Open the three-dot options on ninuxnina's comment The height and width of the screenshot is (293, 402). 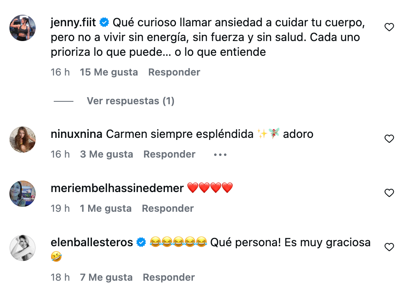pyautogui.click(x=220, y=155)
